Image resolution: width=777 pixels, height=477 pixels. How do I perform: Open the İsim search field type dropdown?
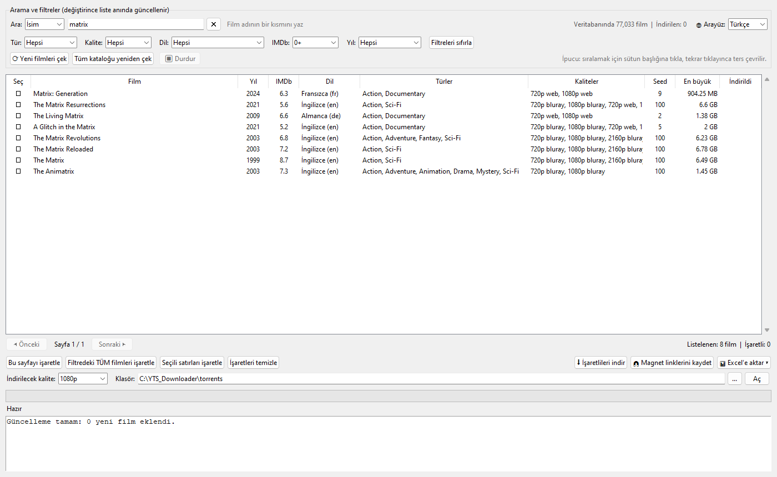44,24
